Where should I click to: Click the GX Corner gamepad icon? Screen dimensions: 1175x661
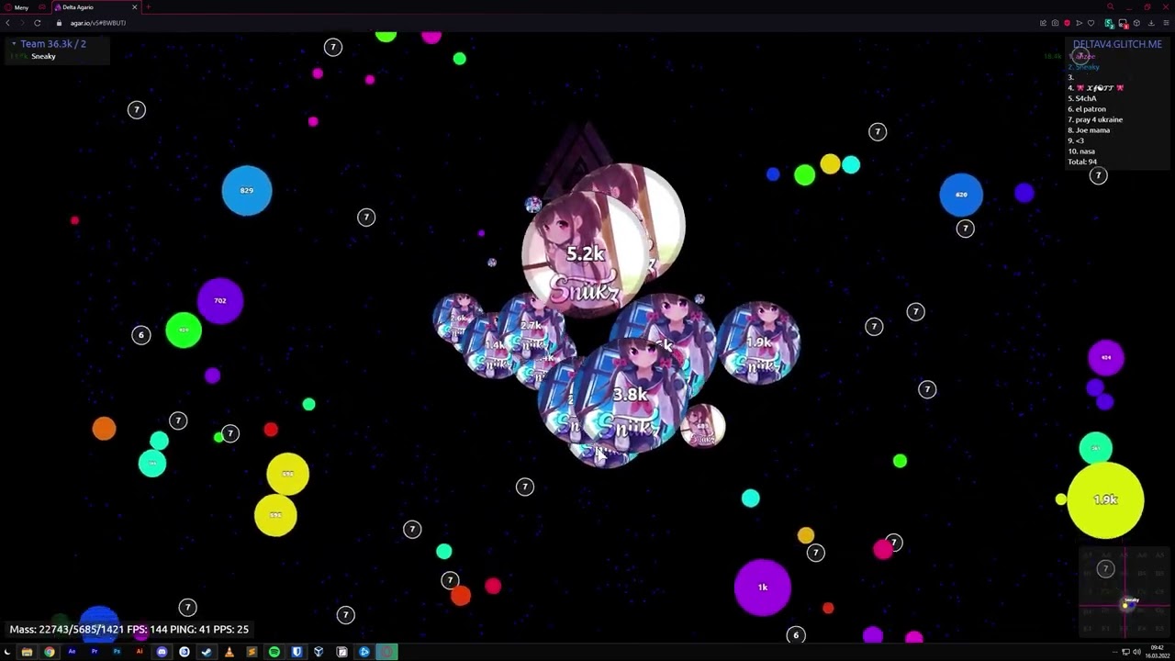(42, 7)
